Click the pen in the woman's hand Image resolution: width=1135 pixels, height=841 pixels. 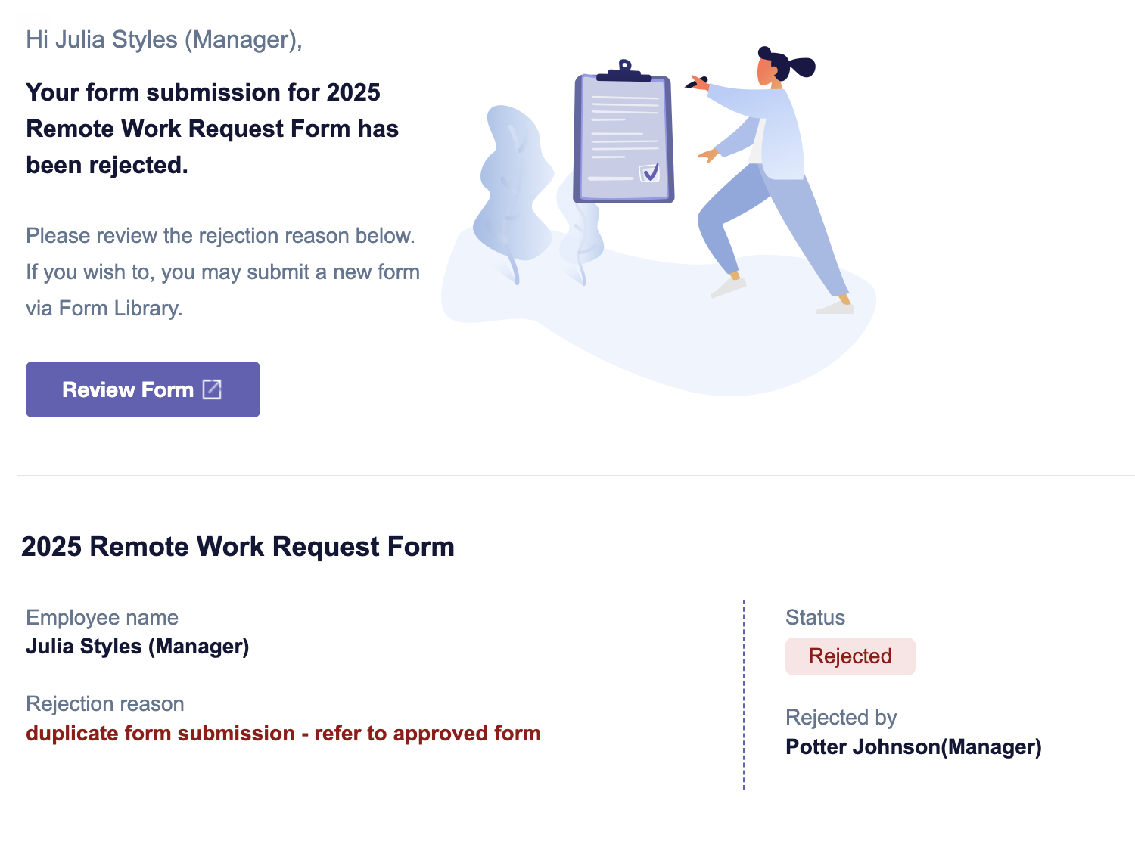[x=695, y=82]
